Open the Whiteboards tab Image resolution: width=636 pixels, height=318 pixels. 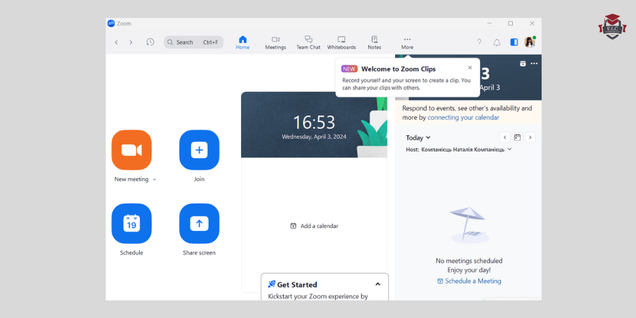tap(342, 43)
